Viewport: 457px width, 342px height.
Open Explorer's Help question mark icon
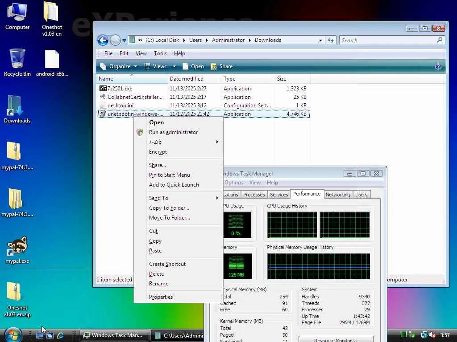(438, 66)
